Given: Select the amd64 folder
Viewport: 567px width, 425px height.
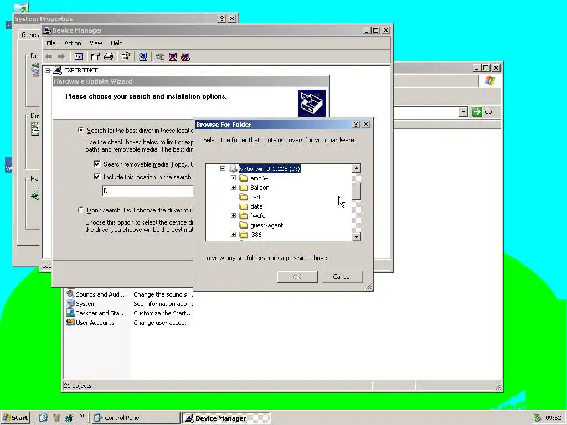Looking at the screenshot, I should (259, 178).
